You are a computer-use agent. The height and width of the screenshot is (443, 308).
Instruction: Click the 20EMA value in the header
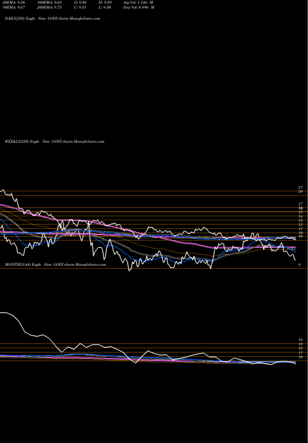[14, 2]
